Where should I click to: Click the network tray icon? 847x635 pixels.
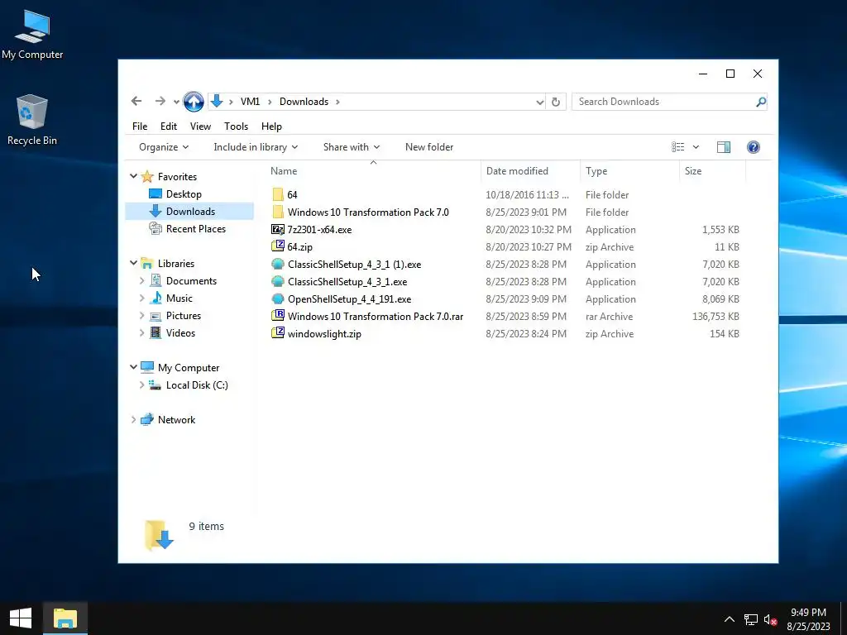click(750, 619)
